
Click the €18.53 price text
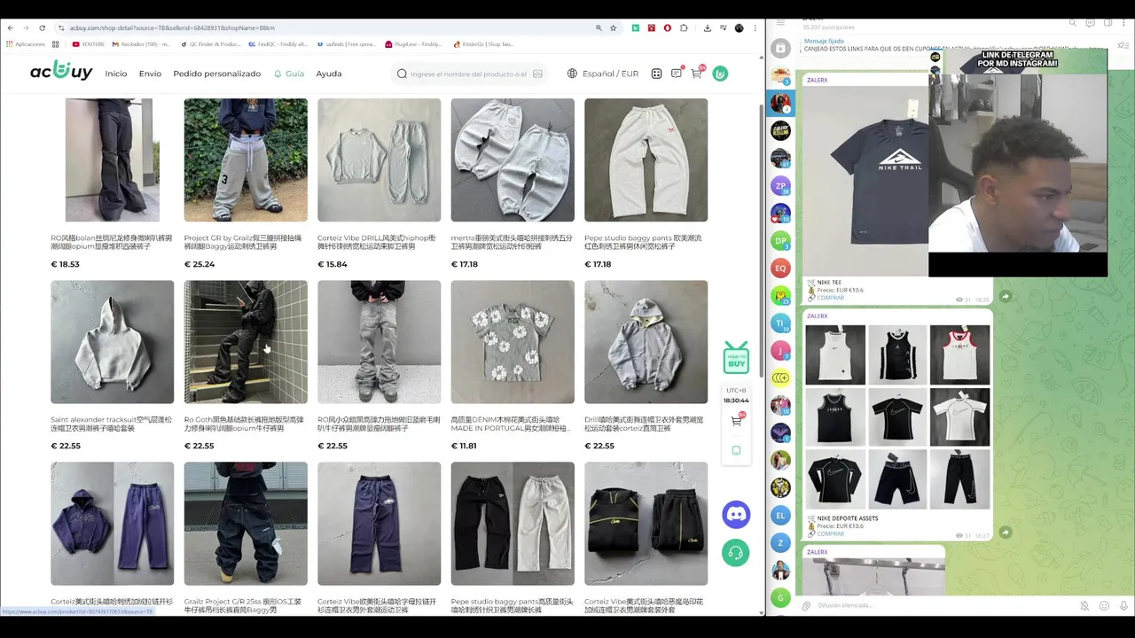[65, 264]
